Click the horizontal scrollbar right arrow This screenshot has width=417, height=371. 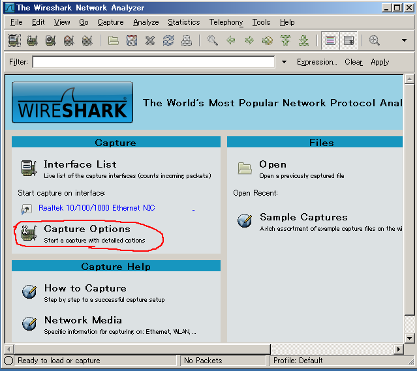click(398, 349)
